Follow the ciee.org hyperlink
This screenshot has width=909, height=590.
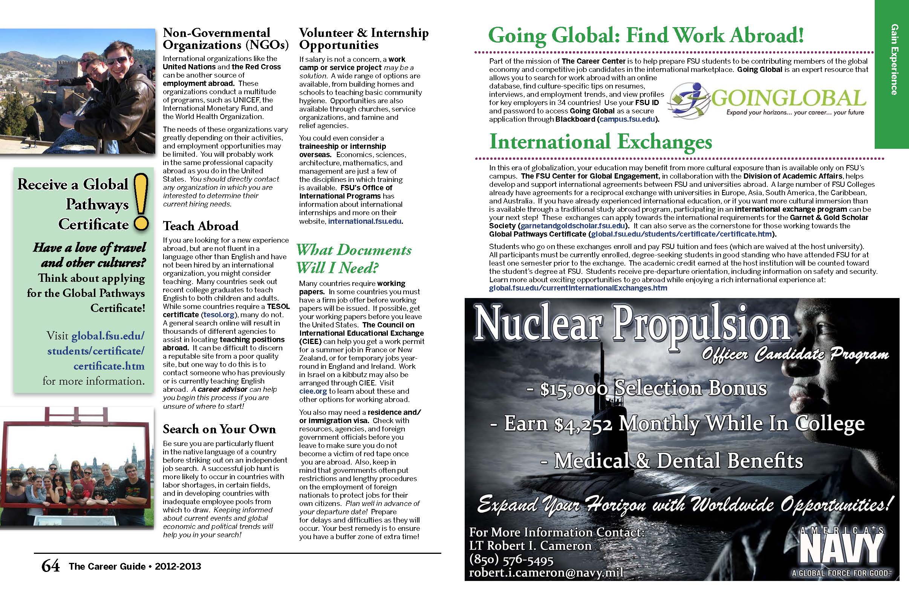[313, 391]
